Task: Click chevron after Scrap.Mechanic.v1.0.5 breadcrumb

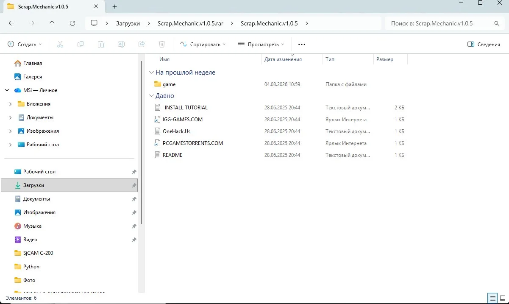Action: (306, 23)
